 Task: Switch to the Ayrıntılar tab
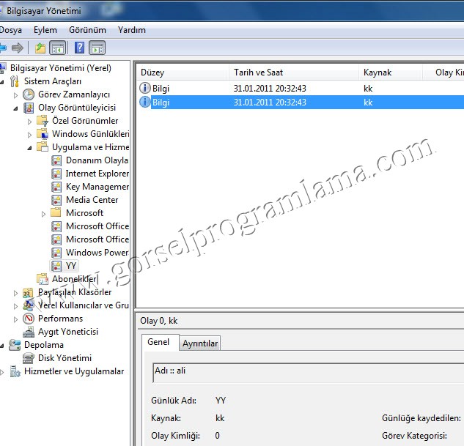[x=199, y=343]
